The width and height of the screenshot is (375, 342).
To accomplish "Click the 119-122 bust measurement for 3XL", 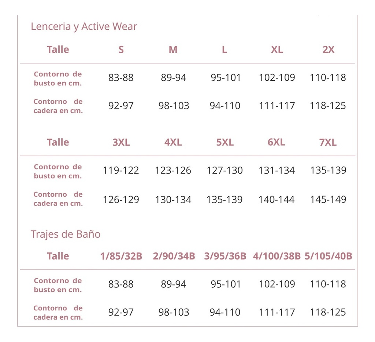I will (x=121, y=171).
